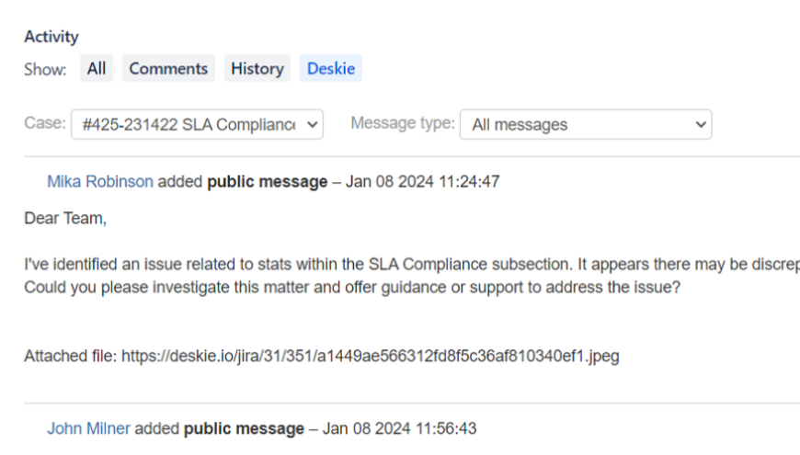This screenshot has width=800, height=455.
Task: Click the Message type dropdown arrow
Action: 701,124
